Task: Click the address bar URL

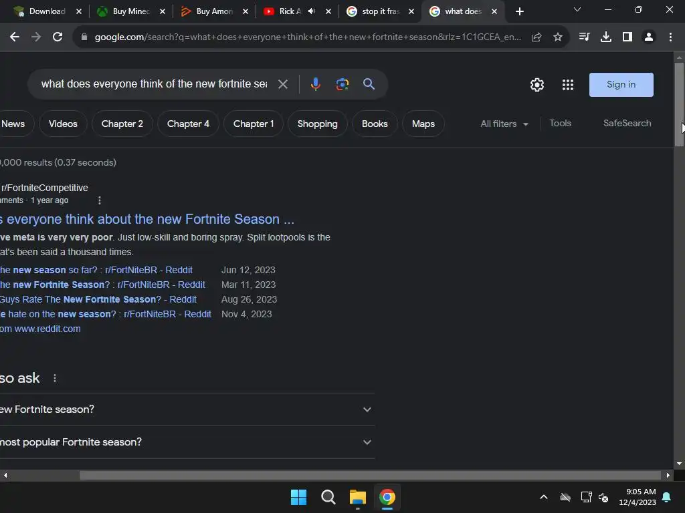Action: [308, 37]
